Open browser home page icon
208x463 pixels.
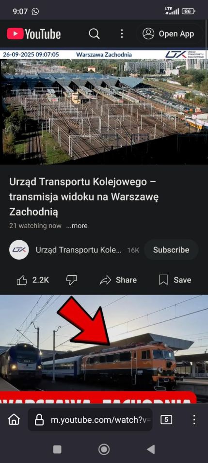[14, 420]
